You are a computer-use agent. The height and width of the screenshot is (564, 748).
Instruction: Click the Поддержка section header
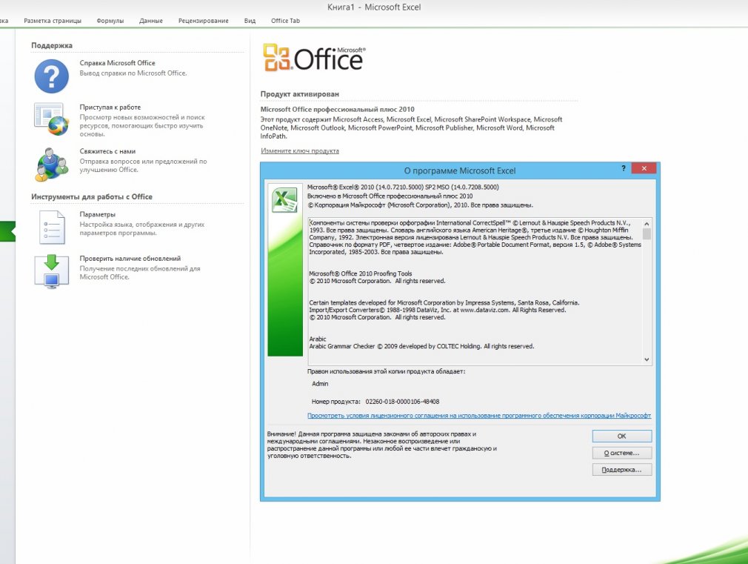(52, 45)
